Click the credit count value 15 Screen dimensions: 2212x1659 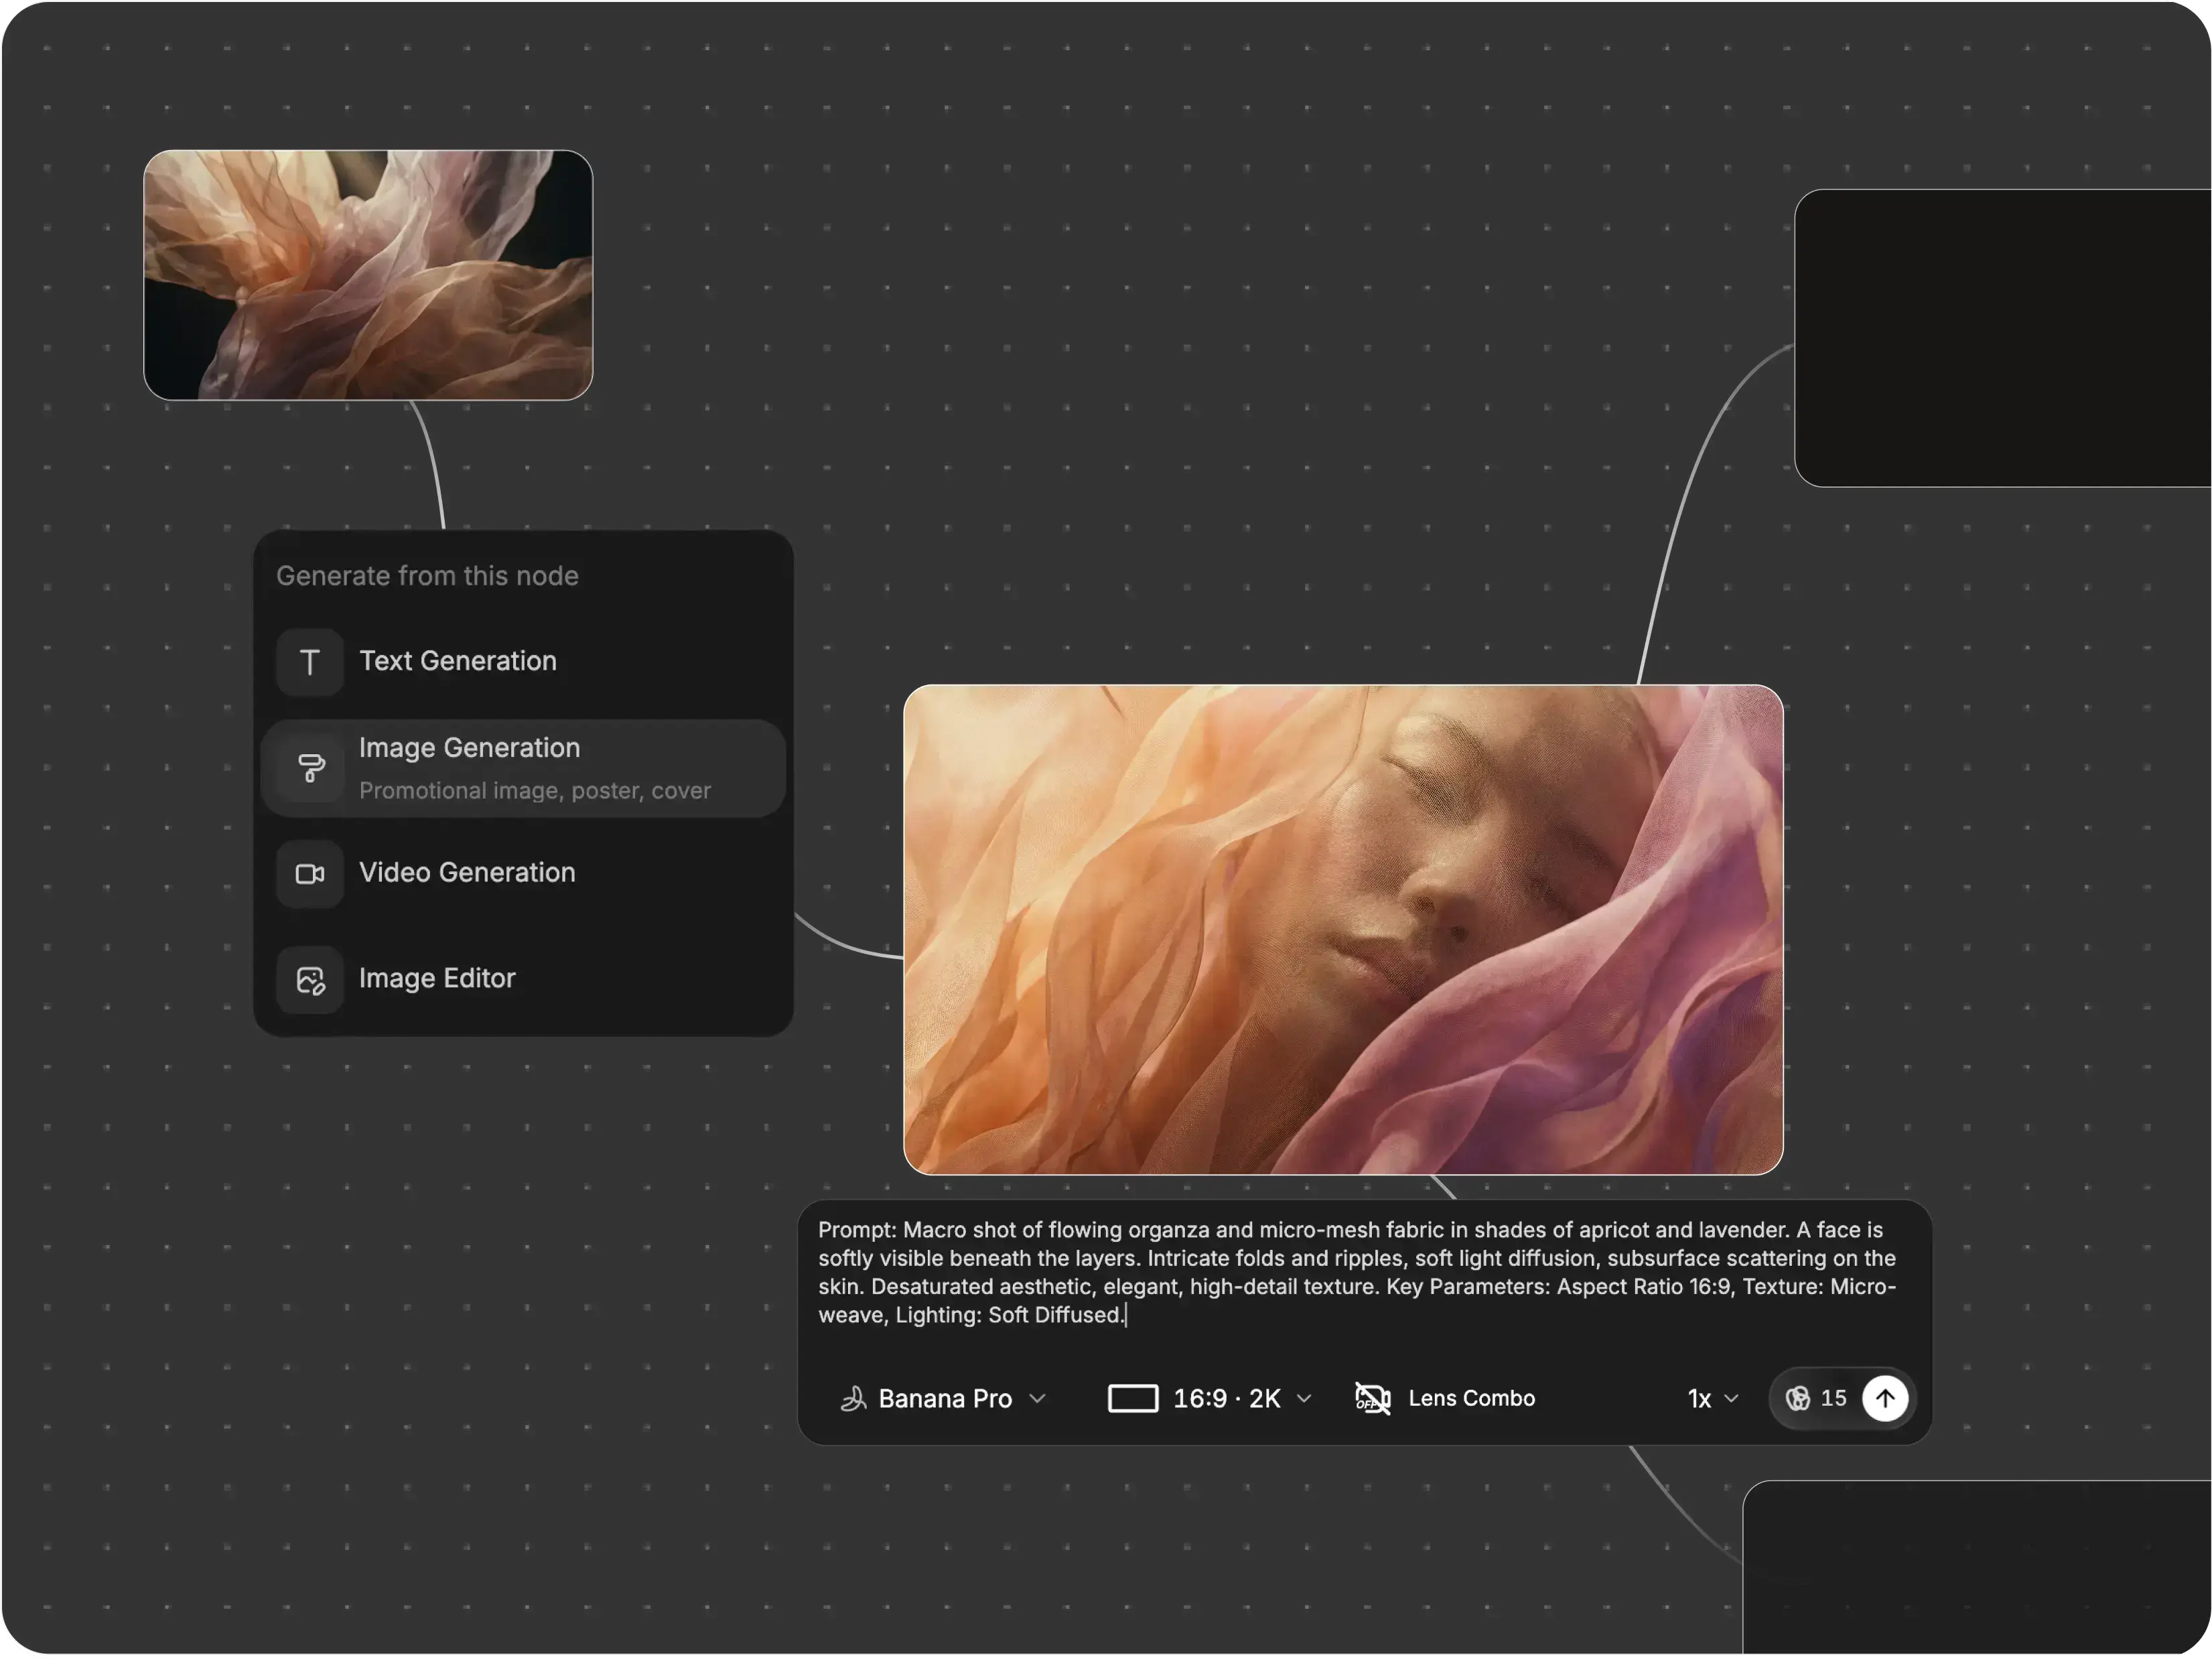click(x=1833, y=1399)
